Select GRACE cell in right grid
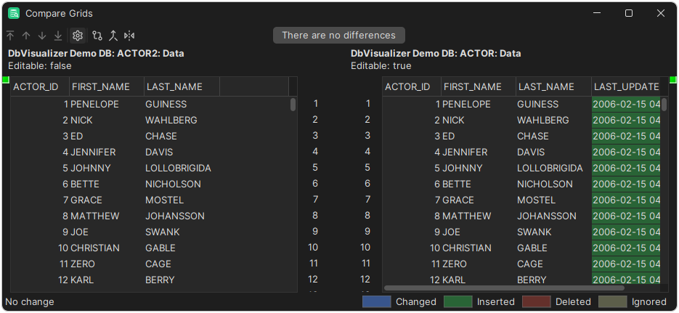679x313 pixels. [479, 200]
